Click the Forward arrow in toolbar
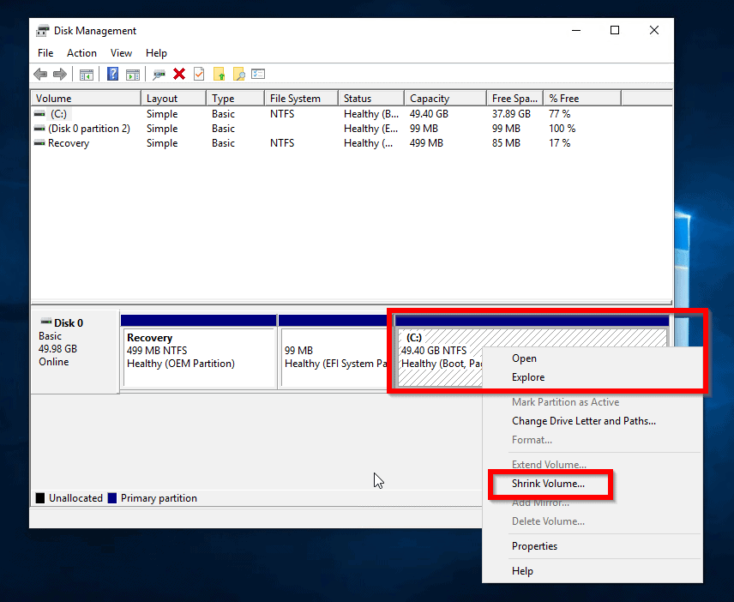 (x=60, y=75)
